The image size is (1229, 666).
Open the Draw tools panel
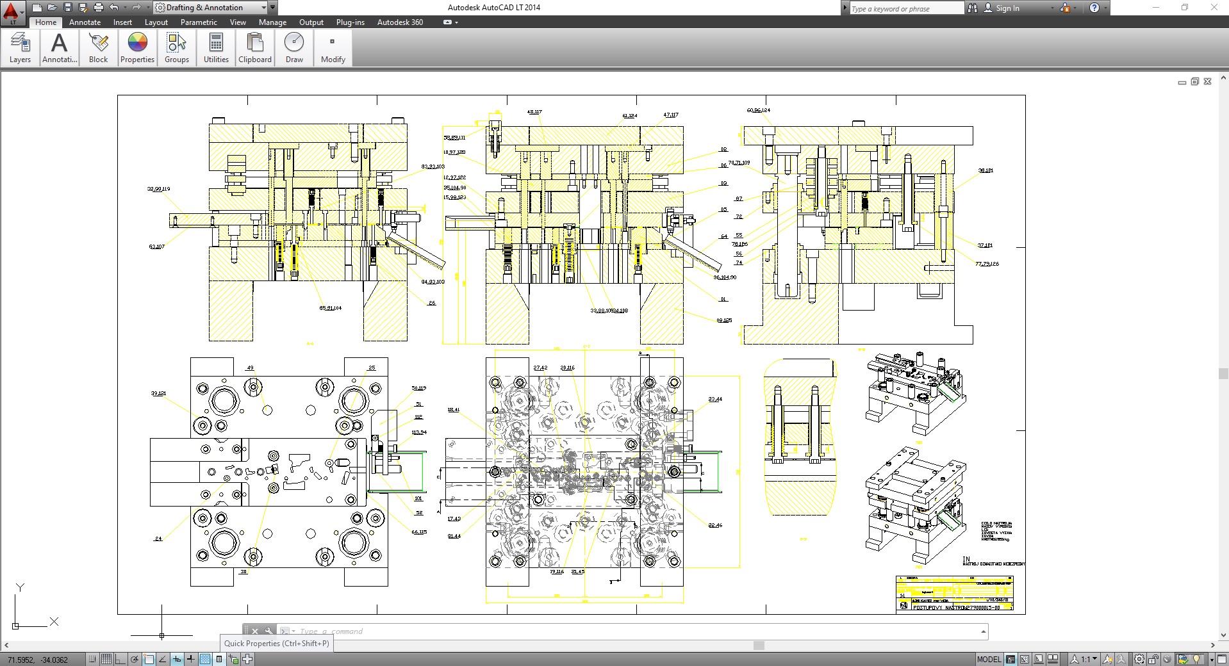(294, 47)
